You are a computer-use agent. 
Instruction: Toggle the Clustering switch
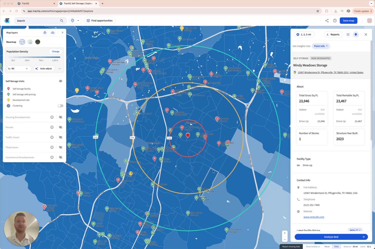point(60,106)
